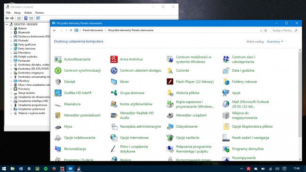Expand Karty sieciowe node in Device Manager

click(x=11, y=49)
